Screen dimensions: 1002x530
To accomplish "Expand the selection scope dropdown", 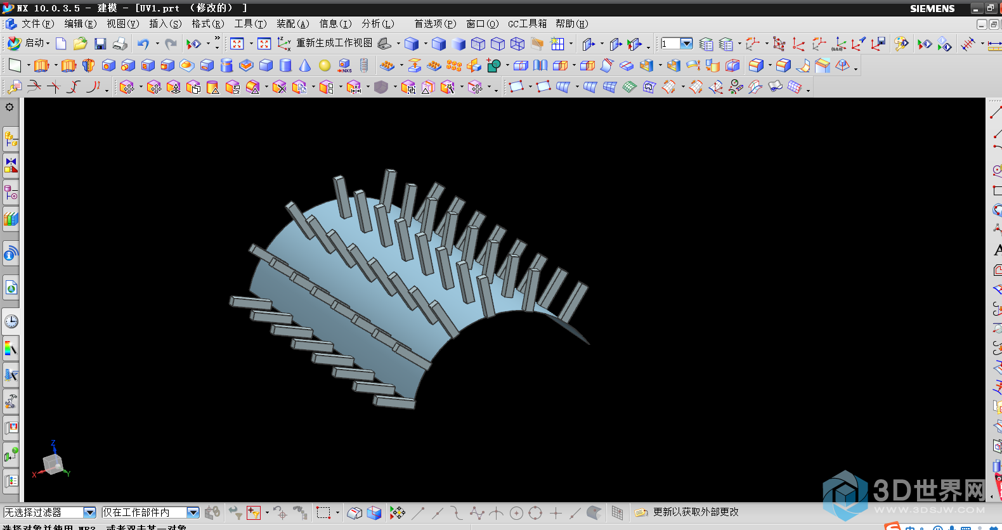I will pos(193,512).
